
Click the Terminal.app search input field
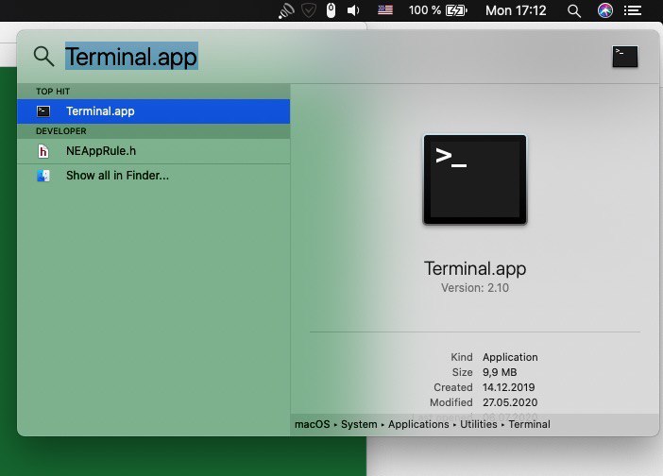tap(131, 57)
